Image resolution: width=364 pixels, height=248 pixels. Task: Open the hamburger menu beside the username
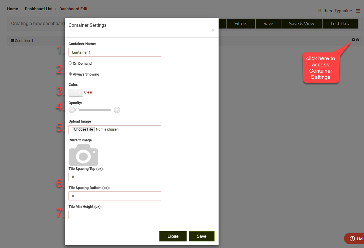pos(358,11)
